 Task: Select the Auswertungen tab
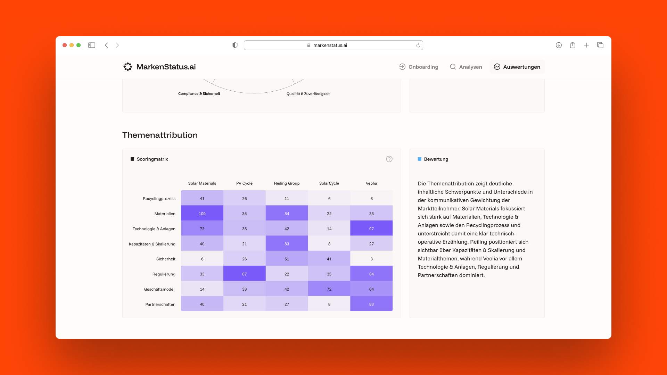[517, 67]
